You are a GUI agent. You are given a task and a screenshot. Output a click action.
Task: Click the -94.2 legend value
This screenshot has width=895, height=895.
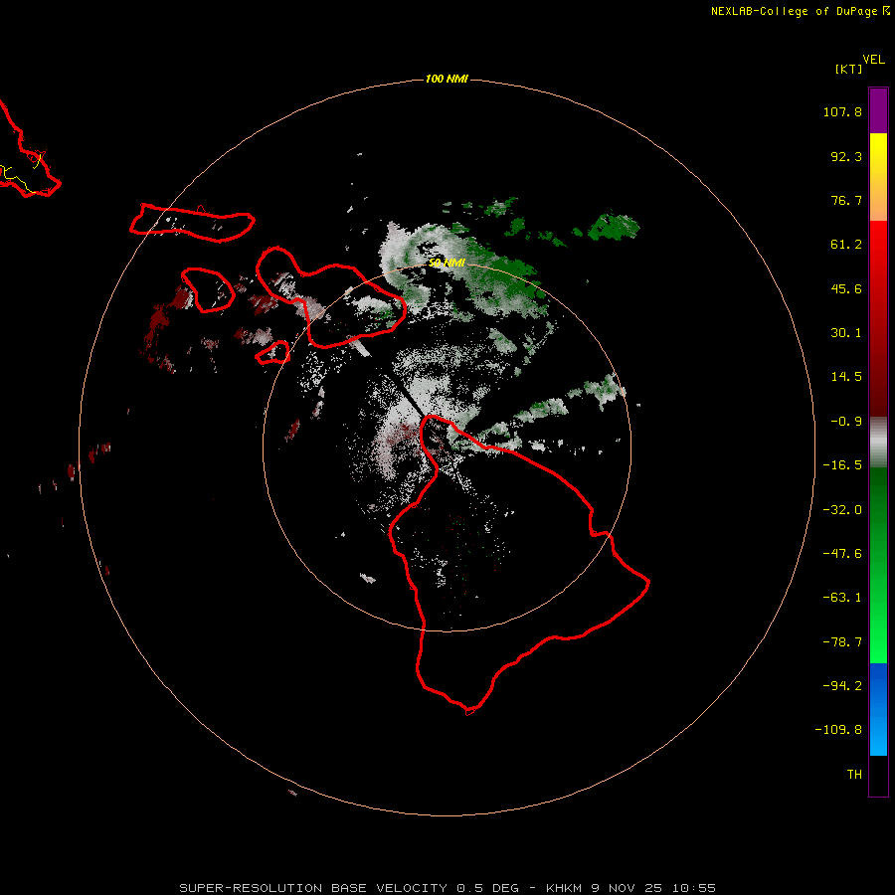842,685
